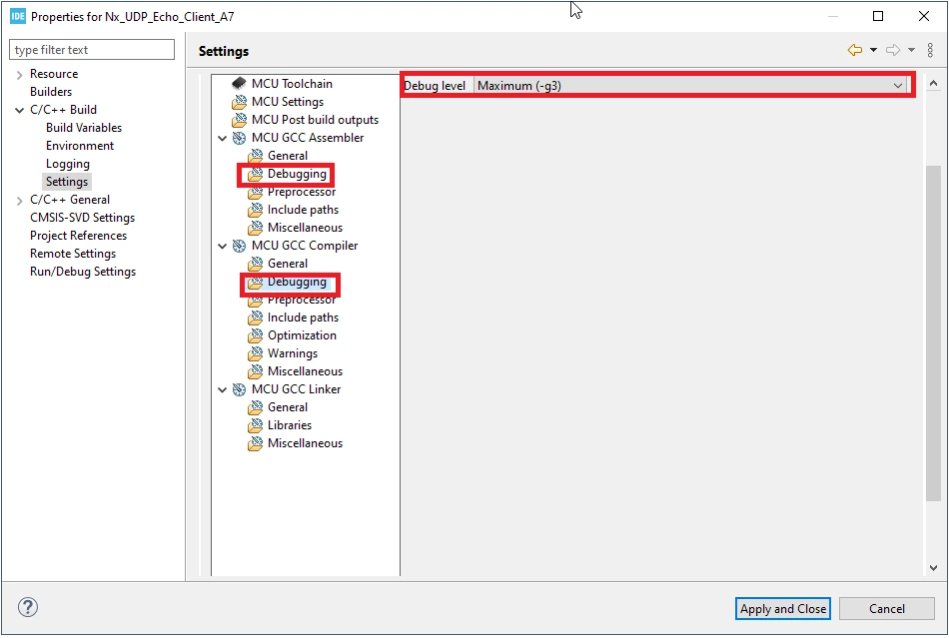Viewport: 949px width, 638px height.
Task: Select Builders in the left tree
Action: [x=51, y=92]
